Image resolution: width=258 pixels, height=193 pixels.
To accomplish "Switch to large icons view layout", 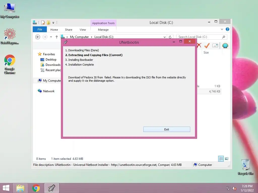I will [227, 159].
